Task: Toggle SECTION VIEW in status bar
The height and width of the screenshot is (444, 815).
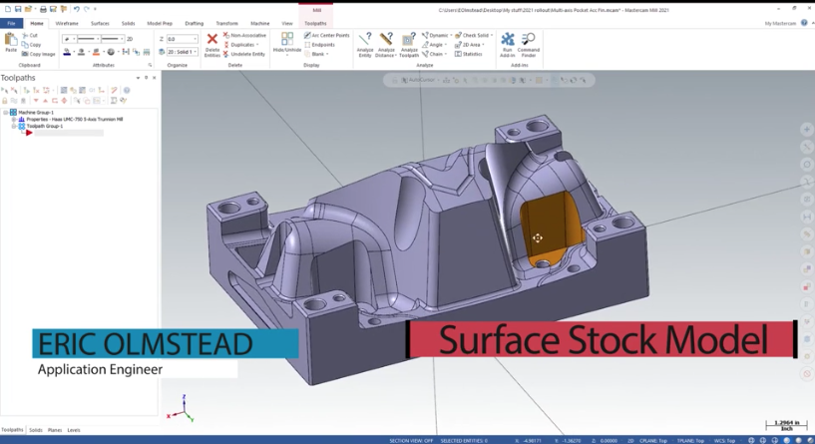Action: coord(411,440)
